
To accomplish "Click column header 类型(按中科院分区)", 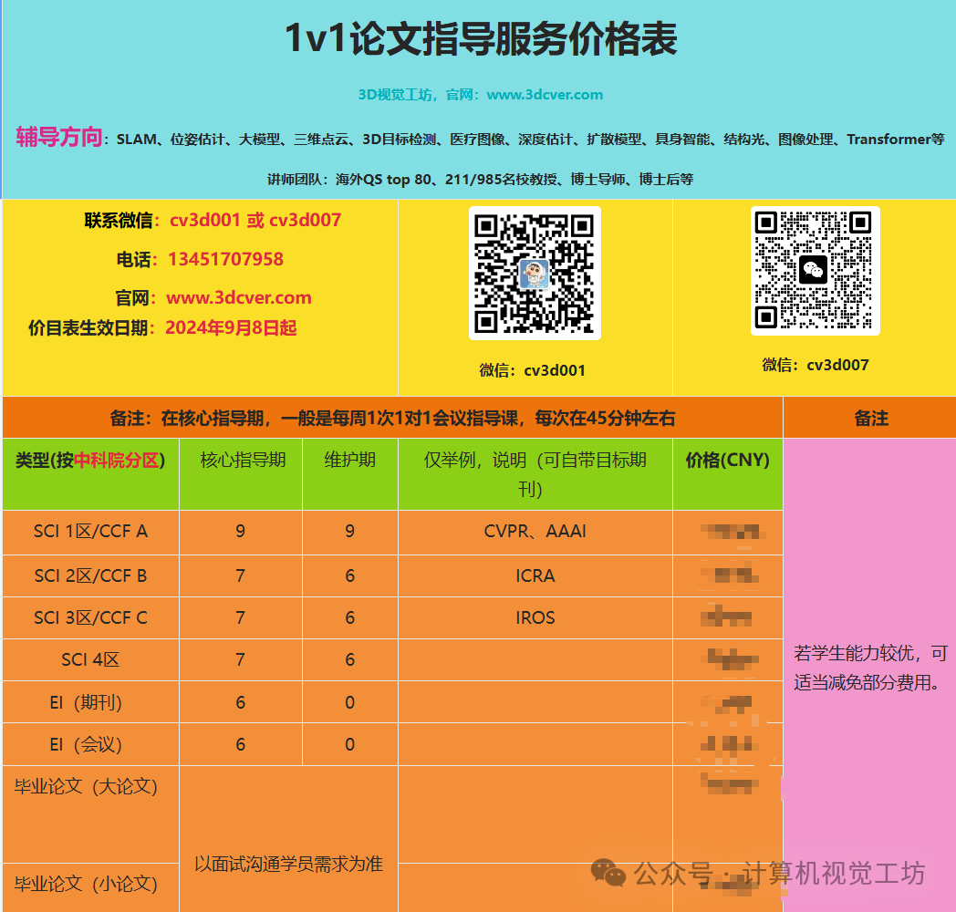I will [90, 461].
